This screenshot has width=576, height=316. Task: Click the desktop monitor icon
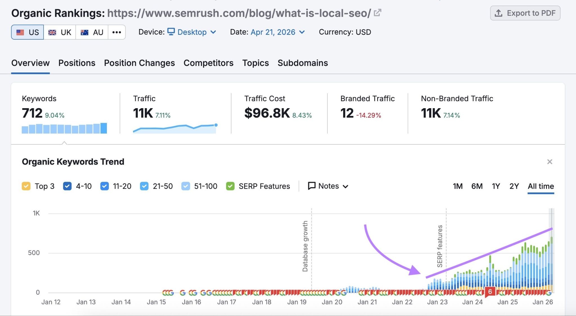(171, 31)
